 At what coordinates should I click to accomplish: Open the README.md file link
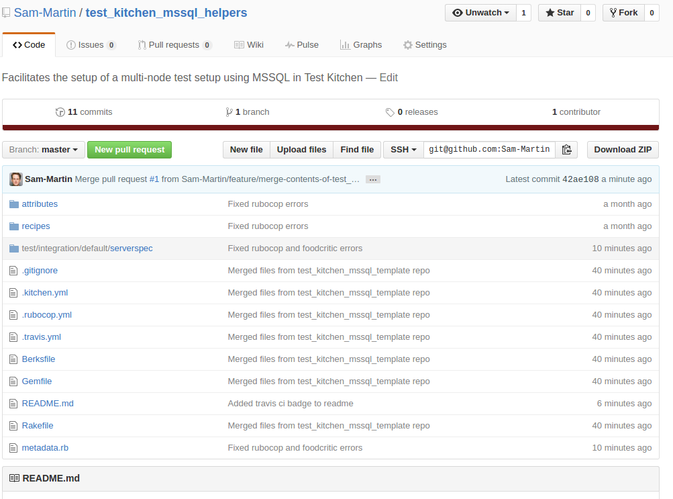coord(48,404)
